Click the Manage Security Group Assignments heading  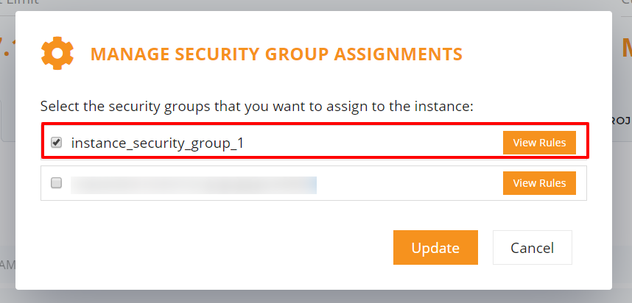tap(276, 54)
